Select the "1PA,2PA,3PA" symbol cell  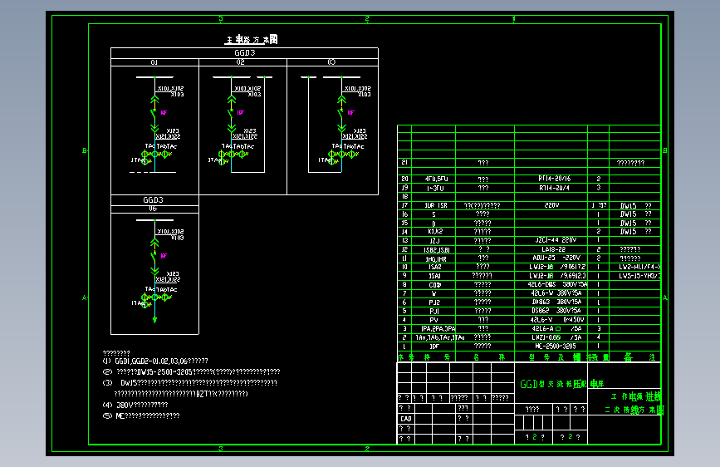click(x=438, y=329)
